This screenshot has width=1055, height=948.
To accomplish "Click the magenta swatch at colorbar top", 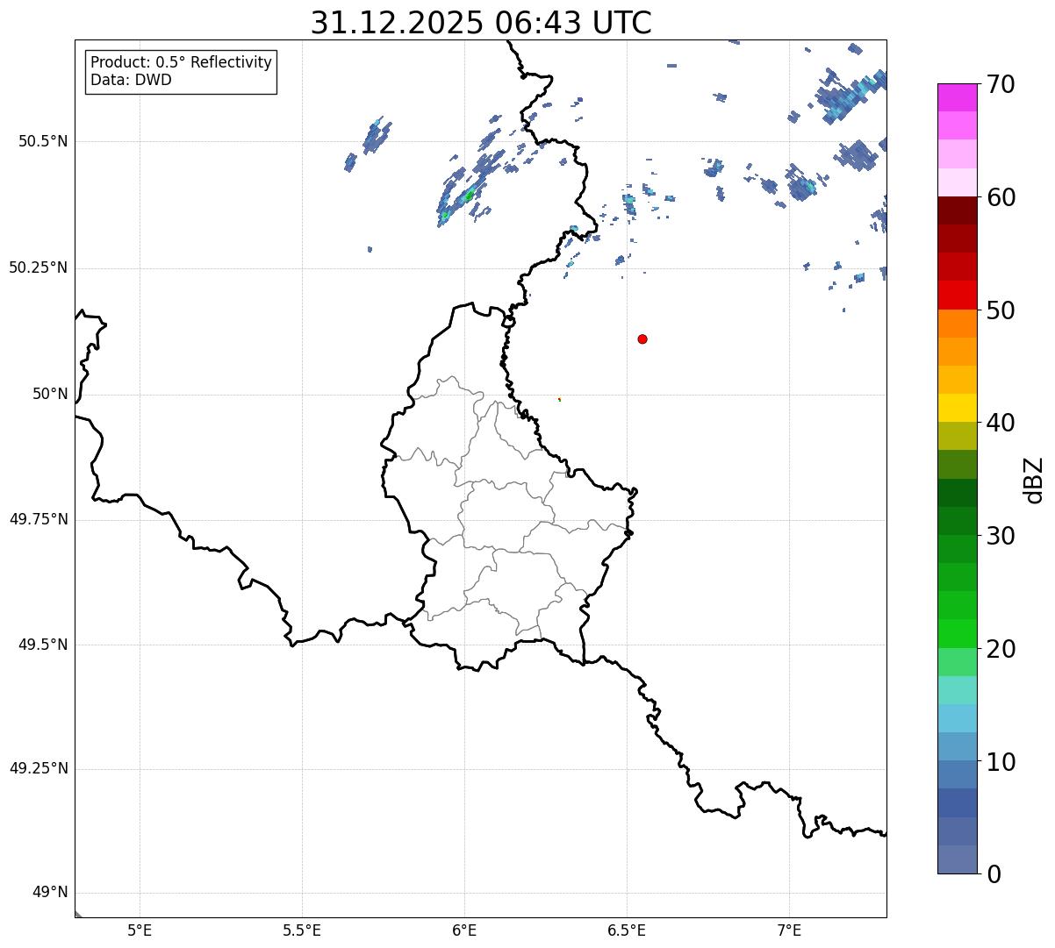I will tap(957, 97).
